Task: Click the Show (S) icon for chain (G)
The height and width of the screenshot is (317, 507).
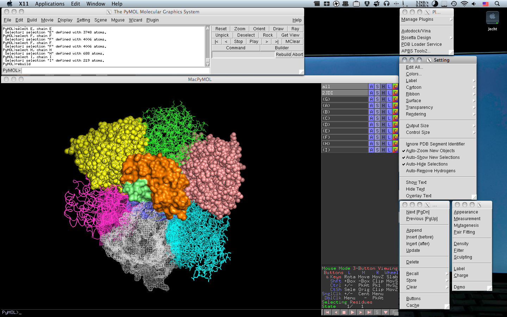Action: coord(377,99)
